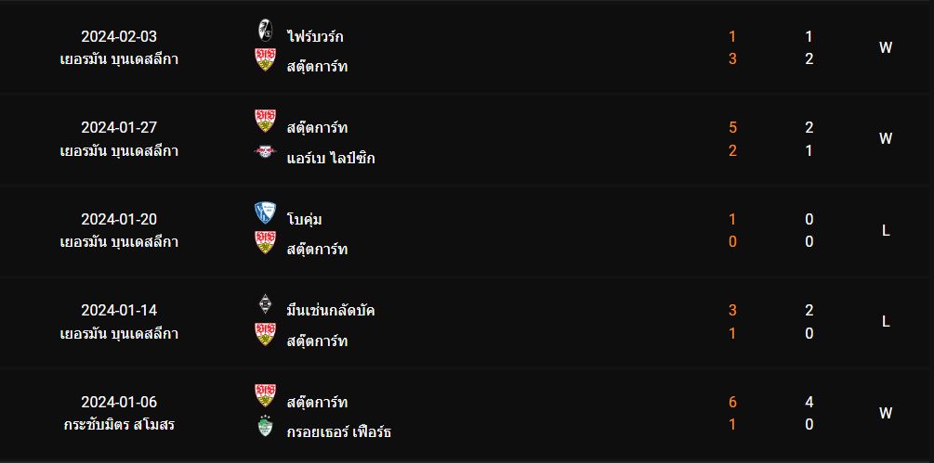Open the มึนเช่นกลัดบัค team link

[x=331, y=311]
